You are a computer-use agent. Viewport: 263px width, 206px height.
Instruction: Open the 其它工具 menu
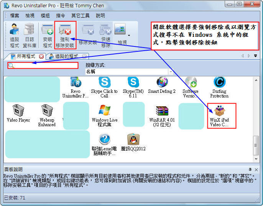click(80, 16)
